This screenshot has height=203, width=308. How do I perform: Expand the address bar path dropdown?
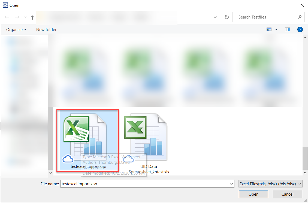pyautogui.click(x=215, y=17)
